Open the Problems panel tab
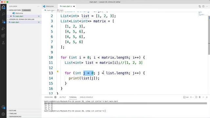210x118 pixels. tap(49, 97)
